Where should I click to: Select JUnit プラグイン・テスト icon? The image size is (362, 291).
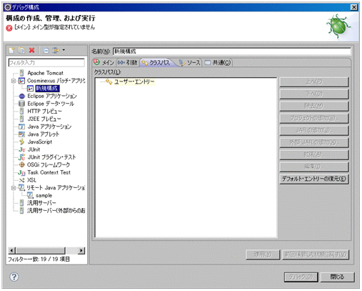pos(21,157)
